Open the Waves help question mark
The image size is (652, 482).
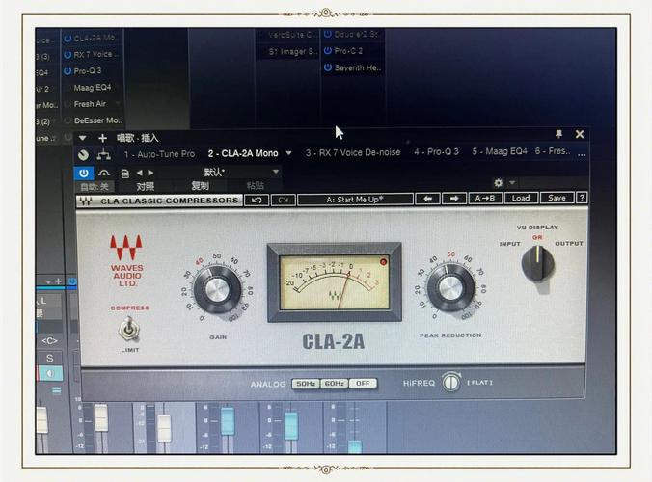[582, 198]
